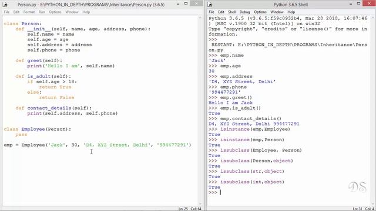Image resolution: width=376 pixels, height=211 pixels.
Task: Click '>>> emp.is_adult()' in Shell
Action: point(235,108)
